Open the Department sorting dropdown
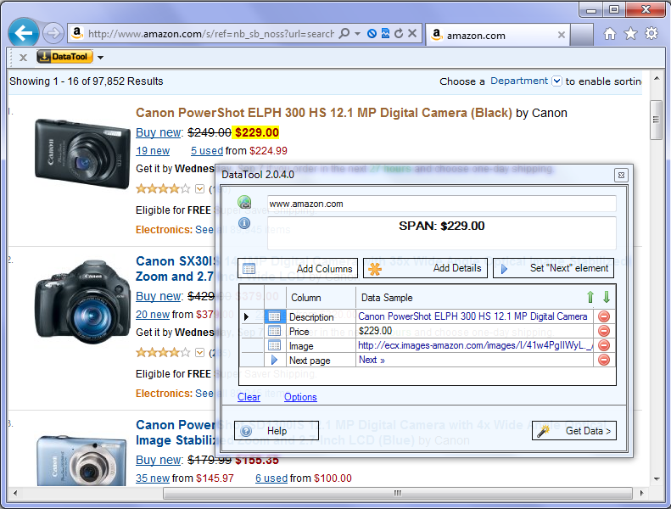 pos(556,81)
